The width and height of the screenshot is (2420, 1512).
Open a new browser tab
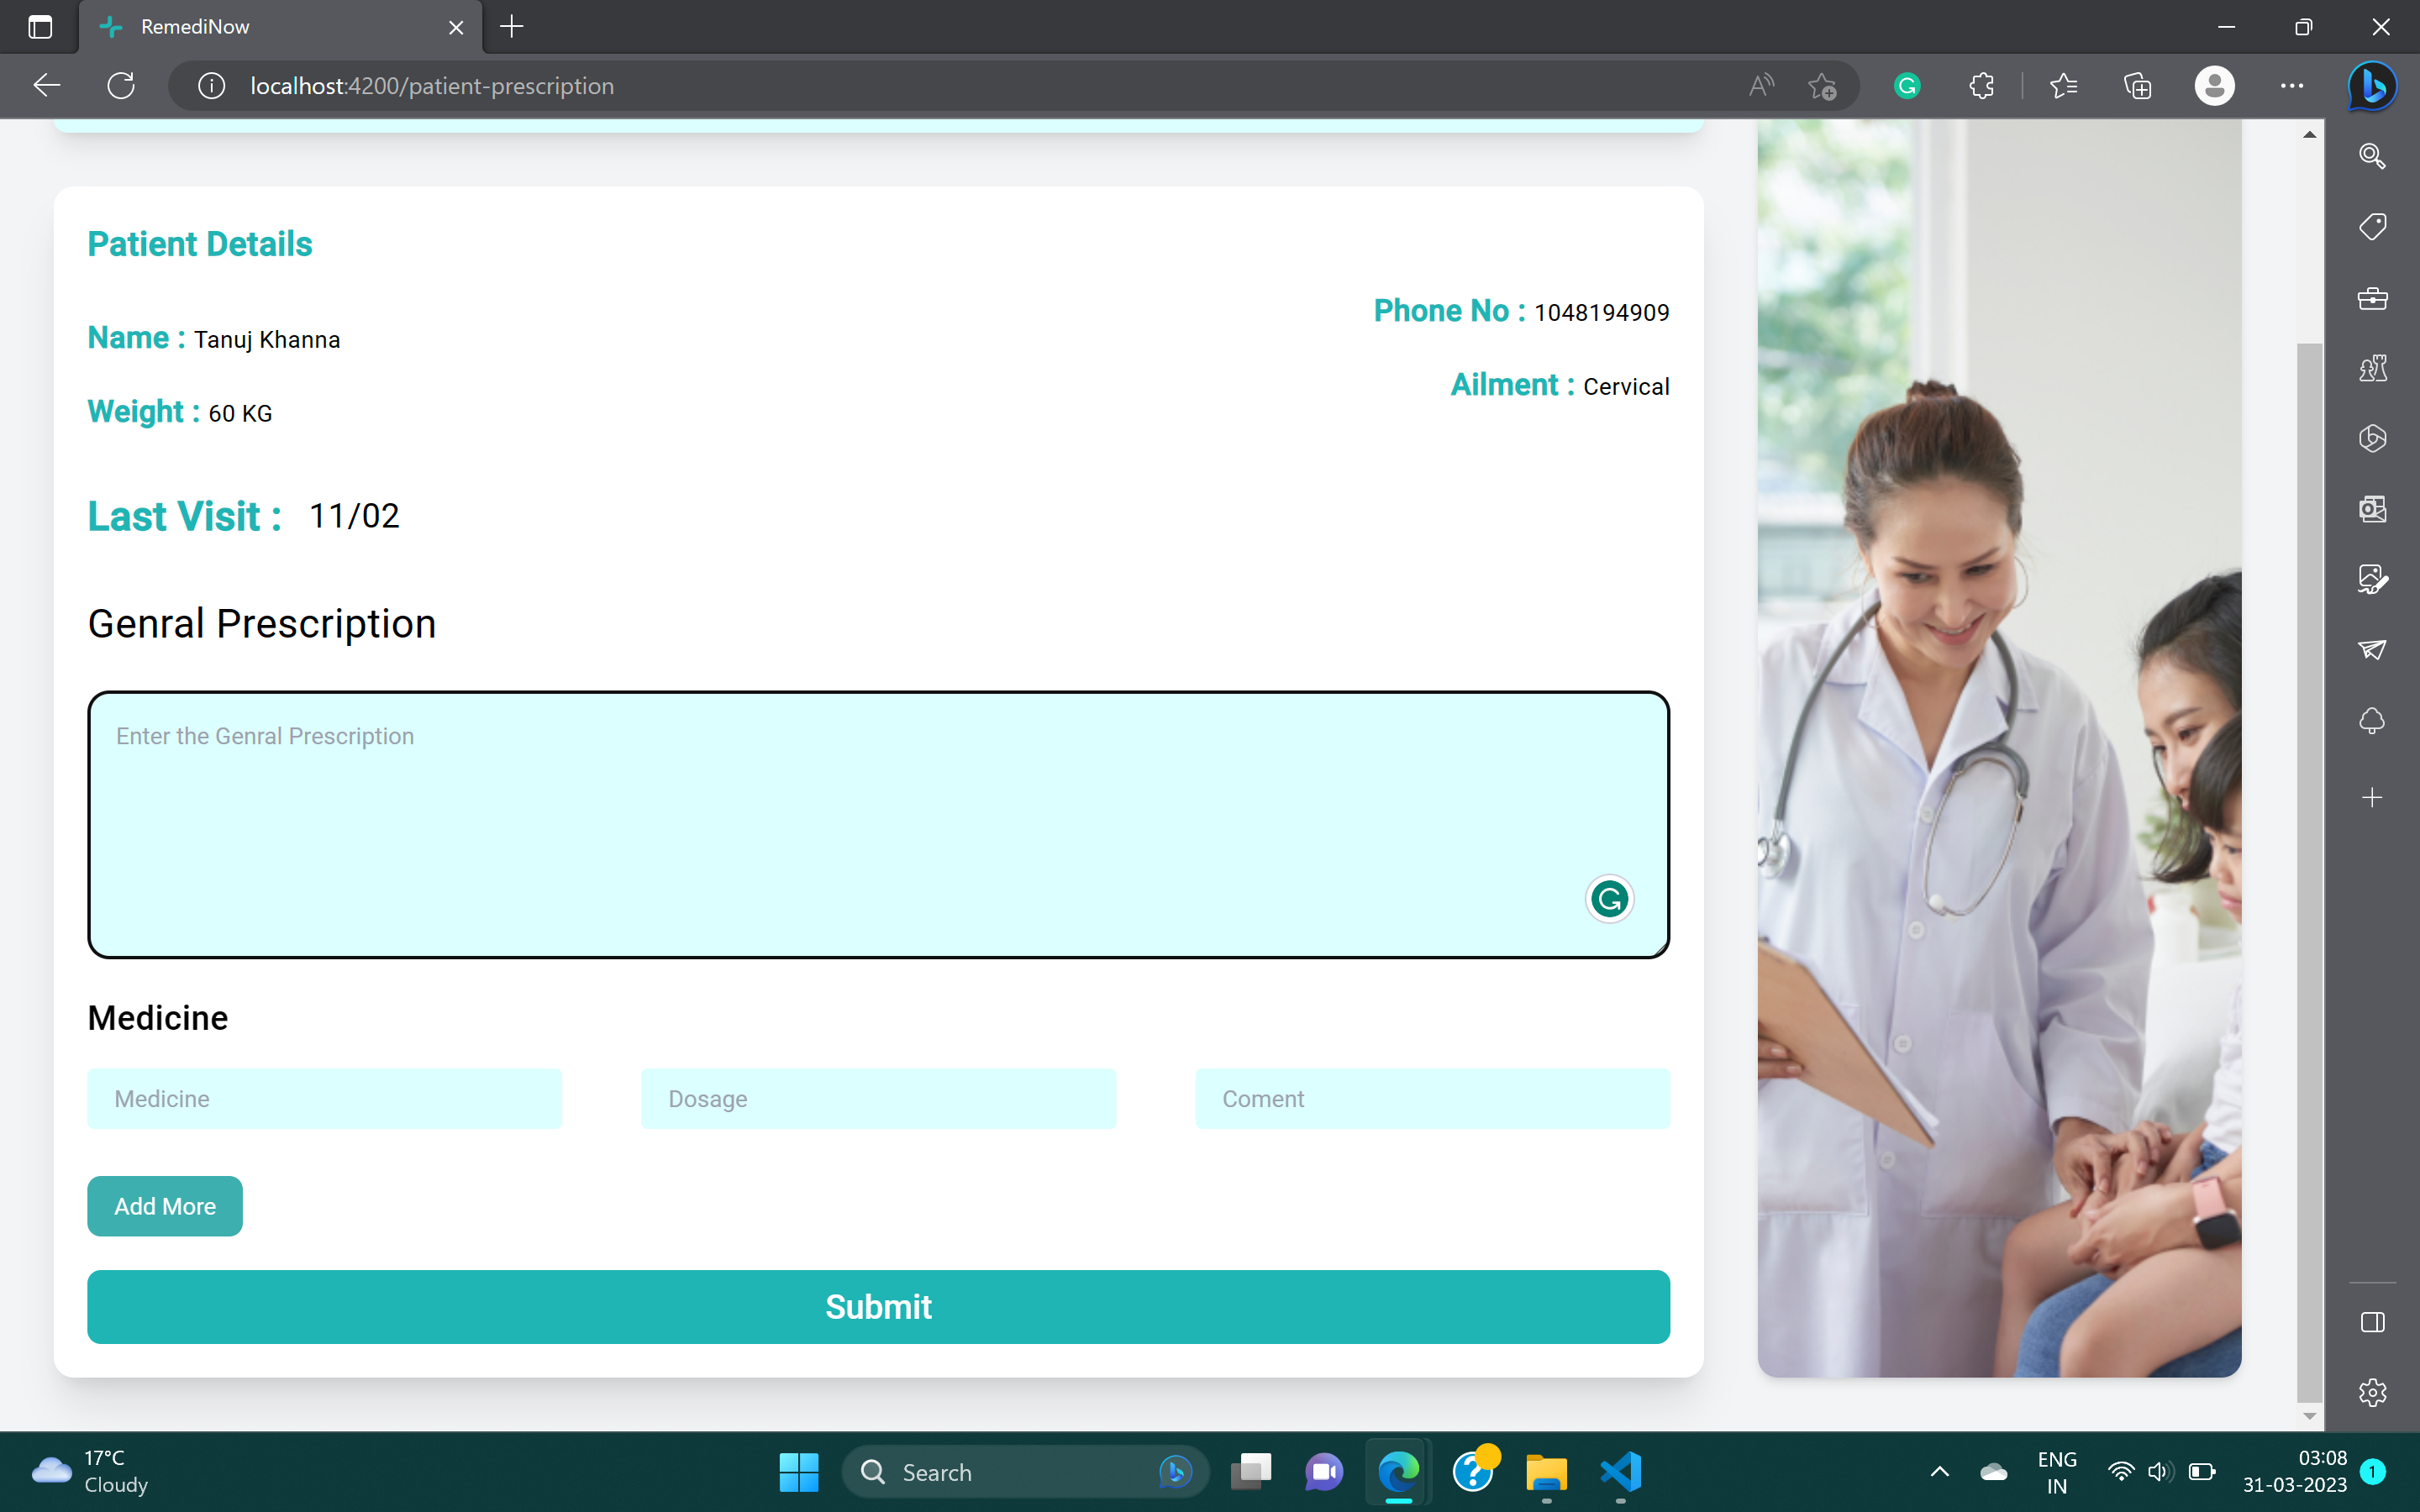pyautogui.click(x=511, y=27)
